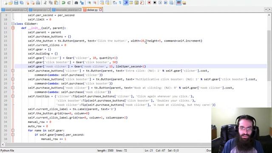Screen dimensions: 272x153
Task: Close the lemonade_stand.py tab
Action: click(80, 10)
